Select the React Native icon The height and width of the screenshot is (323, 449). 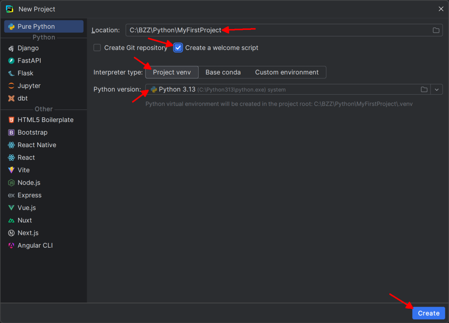coord(11,145)
